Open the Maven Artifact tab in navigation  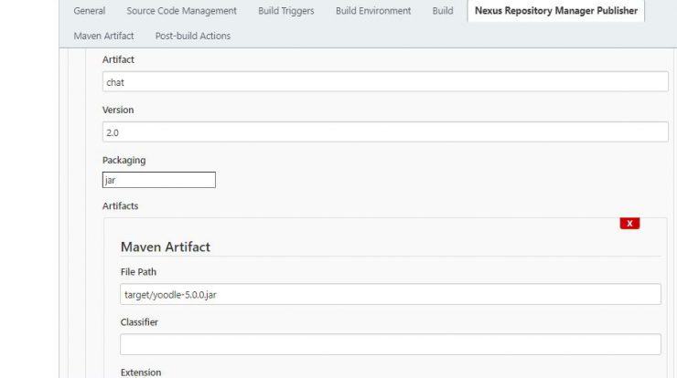[103, 36]
